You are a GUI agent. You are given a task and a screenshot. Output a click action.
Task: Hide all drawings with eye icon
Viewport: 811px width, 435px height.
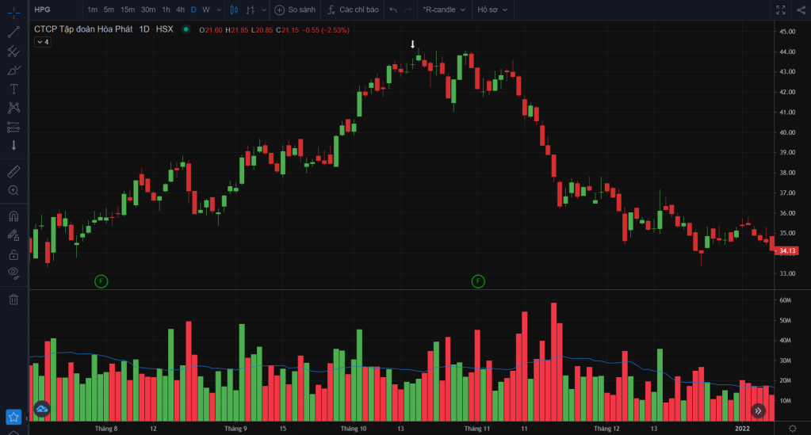click(x=13, y=273)
